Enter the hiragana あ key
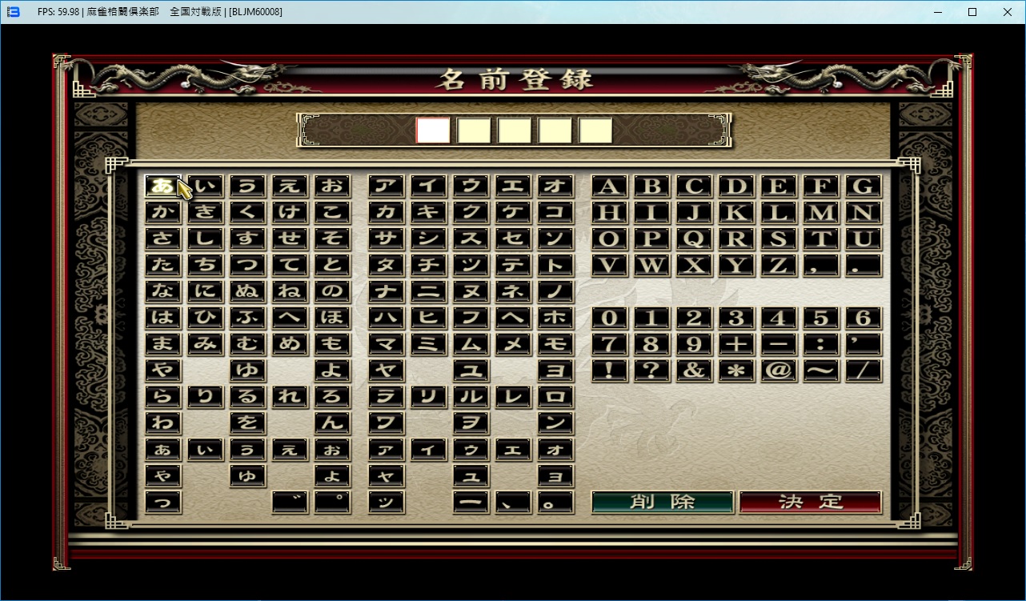The height and width of the screenshot is (601, 1026). pos(162,186)
